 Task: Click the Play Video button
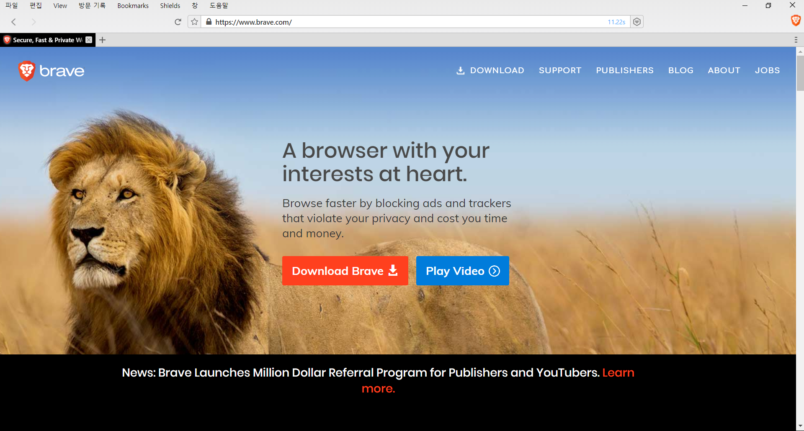pyautogui.click(x=463, y=271)
